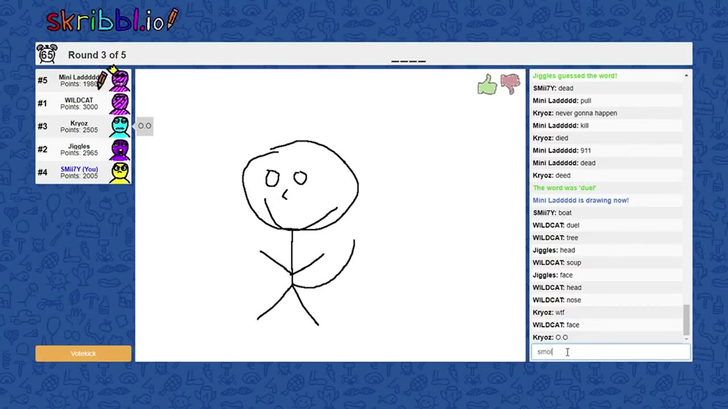Click the 'WILDCAT Points: 3000' player row
The height and width of the screenshot is (409, 728).
[83, 103]
